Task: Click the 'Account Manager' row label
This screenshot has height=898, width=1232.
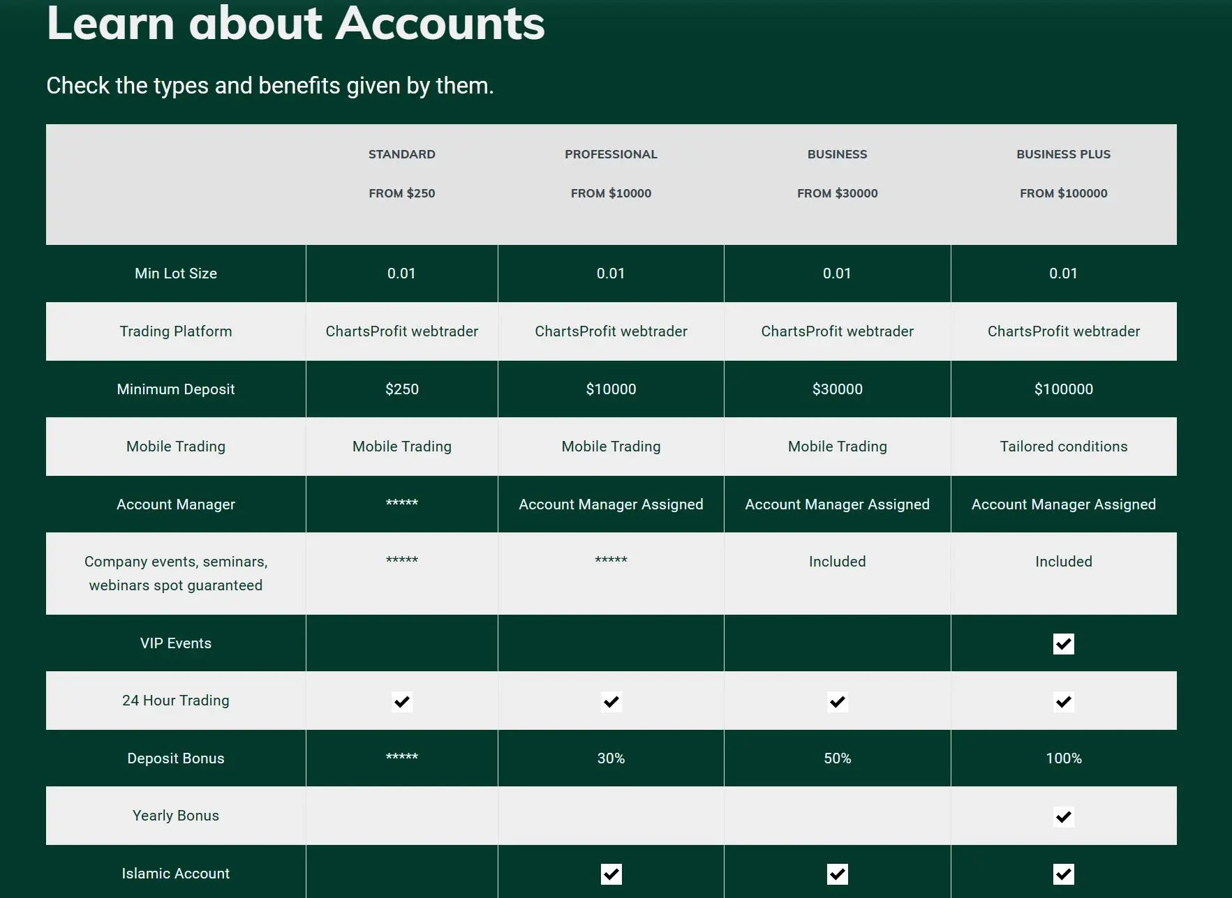Action: pos(176,504)
